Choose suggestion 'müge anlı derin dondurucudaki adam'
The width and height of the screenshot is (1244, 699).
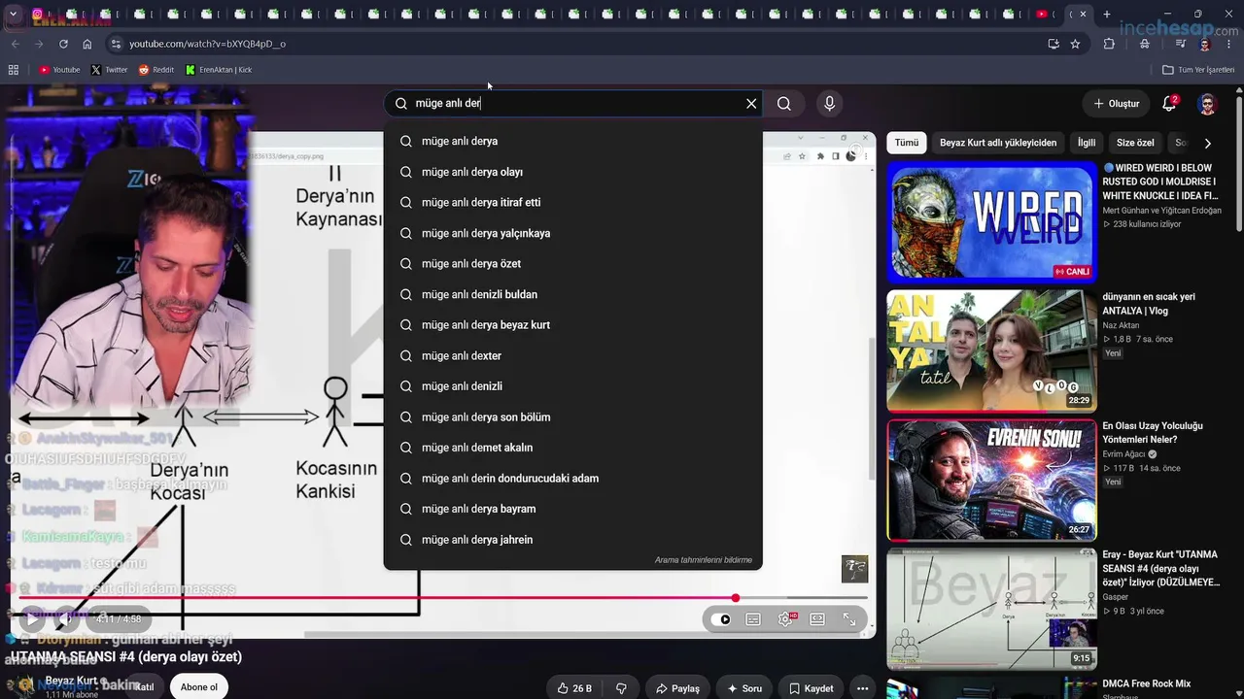point(573,479)
